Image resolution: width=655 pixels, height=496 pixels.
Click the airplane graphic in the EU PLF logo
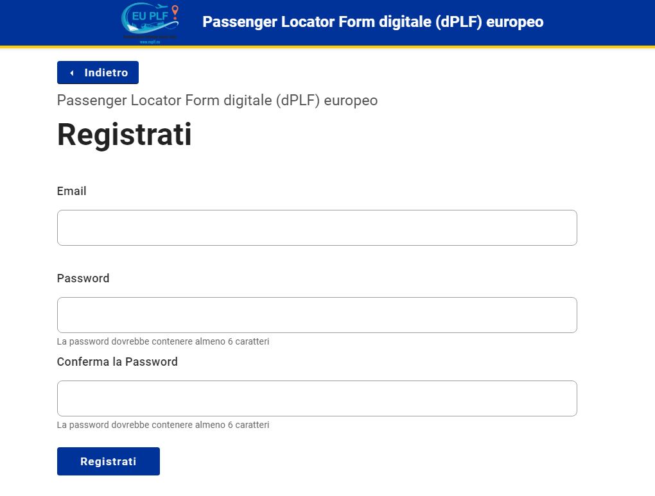click(x=161, y=8)
